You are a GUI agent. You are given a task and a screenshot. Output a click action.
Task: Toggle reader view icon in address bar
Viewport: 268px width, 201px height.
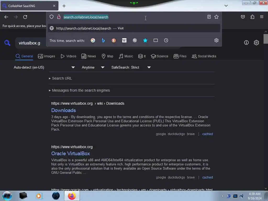[209, 17]
